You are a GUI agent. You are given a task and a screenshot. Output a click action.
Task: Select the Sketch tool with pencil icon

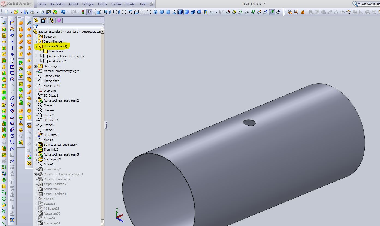(x=12, y=23)
